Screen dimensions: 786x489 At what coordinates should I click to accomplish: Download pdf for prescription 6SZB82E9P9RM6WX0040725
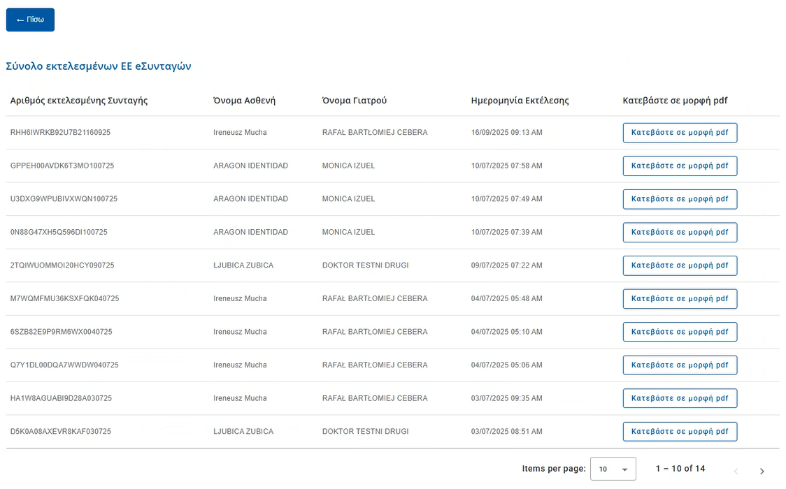[679, 332]
